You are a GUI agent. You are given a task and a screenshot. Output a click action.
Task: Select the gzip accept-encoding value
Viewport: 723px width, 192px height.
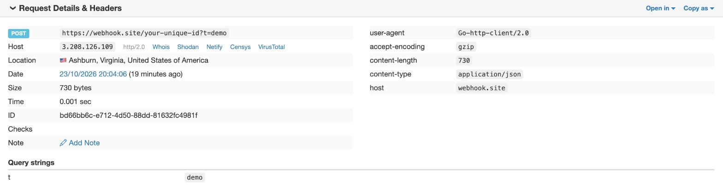tap(466, 47)
